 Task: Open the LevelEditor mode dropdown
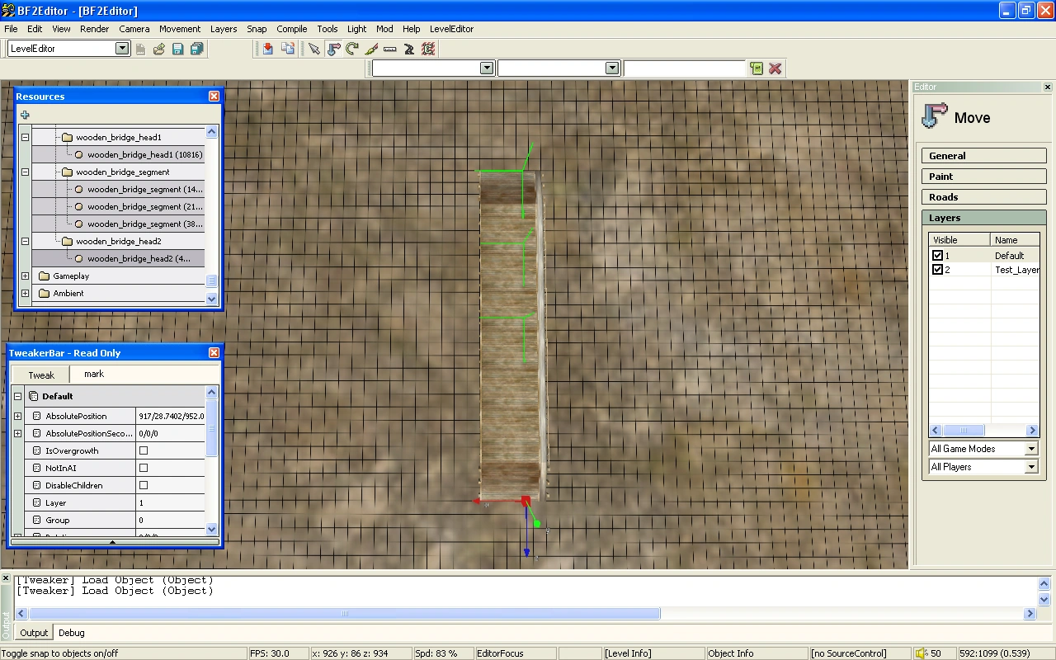[122, 49]
